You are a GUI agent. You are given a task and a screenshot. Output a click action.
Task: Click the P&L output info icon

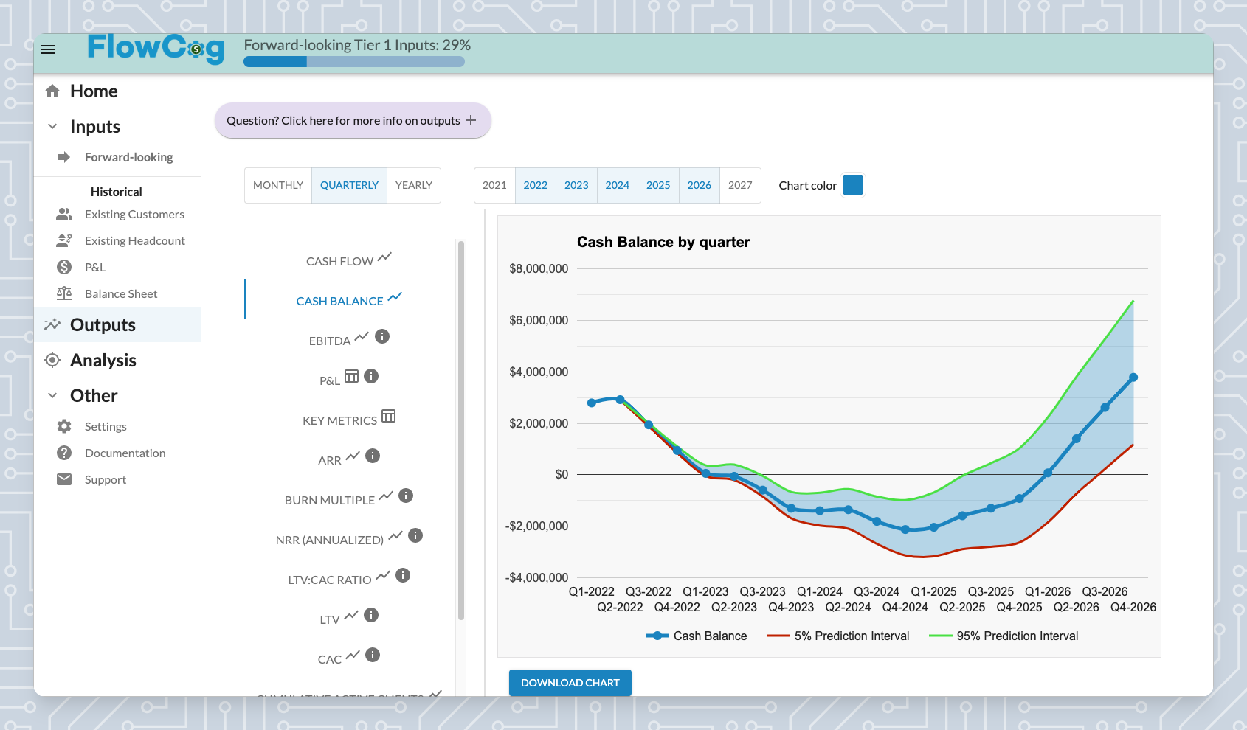point(371,376)
